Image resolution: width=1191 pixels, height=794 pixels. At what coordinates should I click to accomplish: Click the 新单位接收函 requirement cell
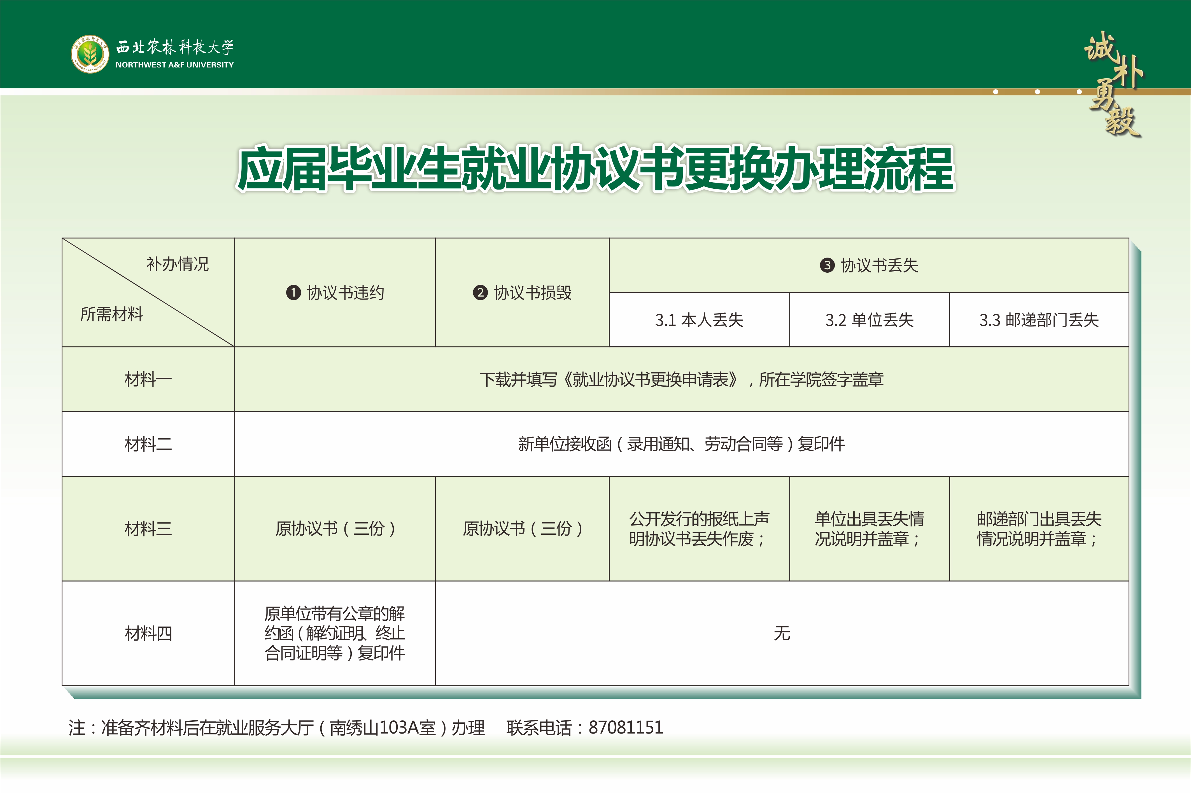[681, 444]
